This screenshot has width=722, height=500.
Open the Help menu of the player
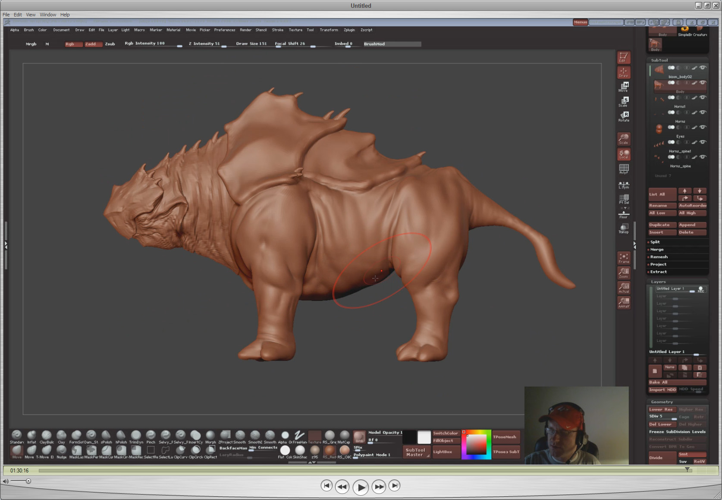pos(65,15)
